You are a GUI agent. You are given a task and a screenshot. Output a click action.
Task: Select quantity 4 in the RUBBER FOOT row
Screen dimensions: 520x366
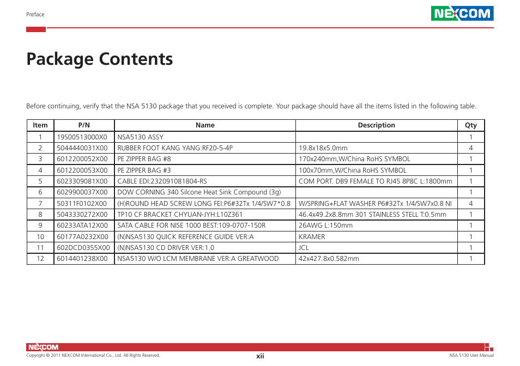pos(470,148)
